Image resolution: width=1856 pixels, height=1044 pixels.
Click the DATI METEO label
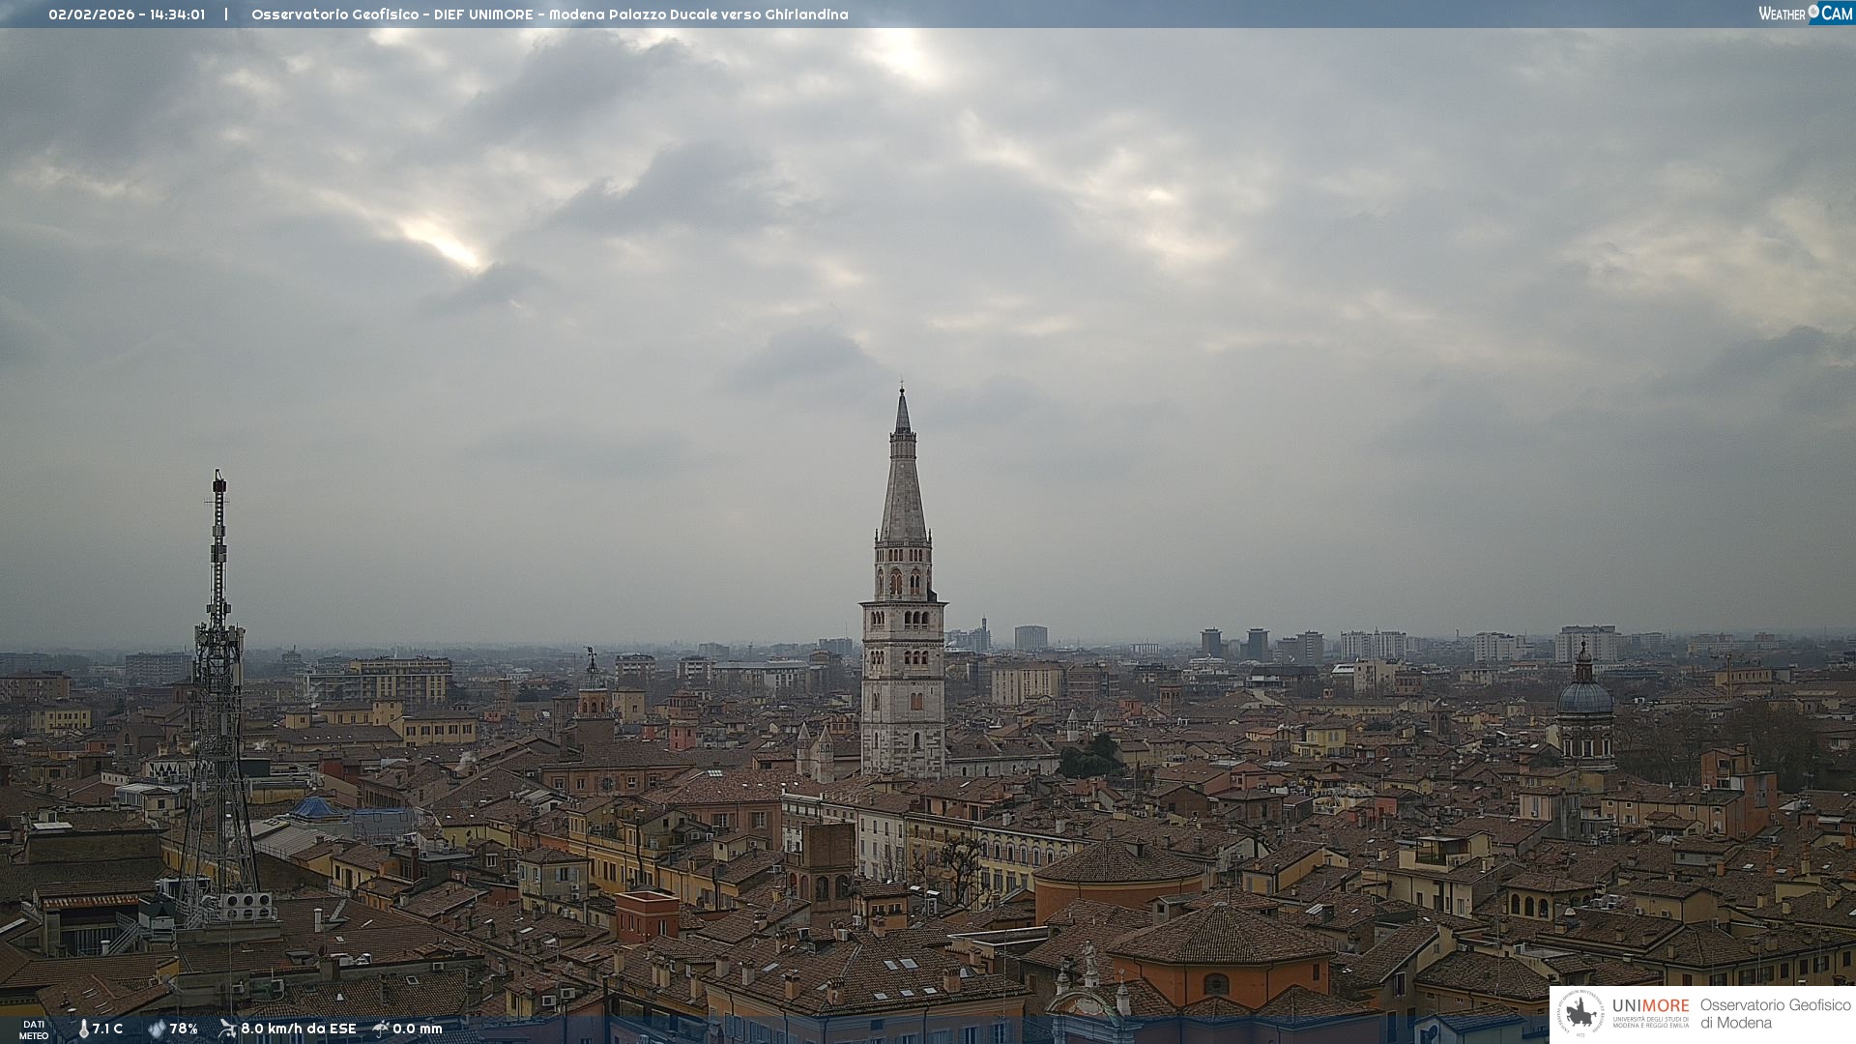click(x=34, y=1029)
